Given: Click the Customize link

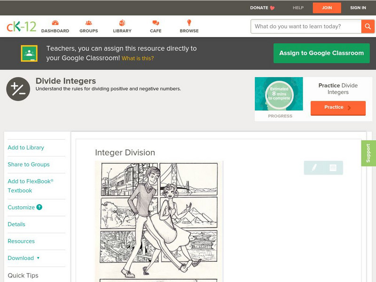Looking at the screenshot, I should [x=21, y=207].
